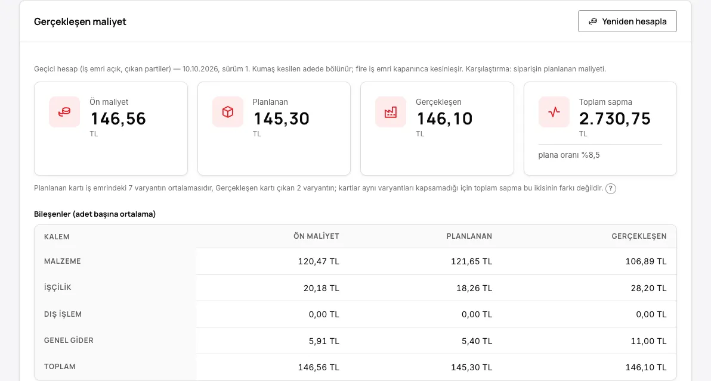Click the 18,26 TL işçilik cell
This screenshot has width=711, height=381.
click(x=474, y=288)
